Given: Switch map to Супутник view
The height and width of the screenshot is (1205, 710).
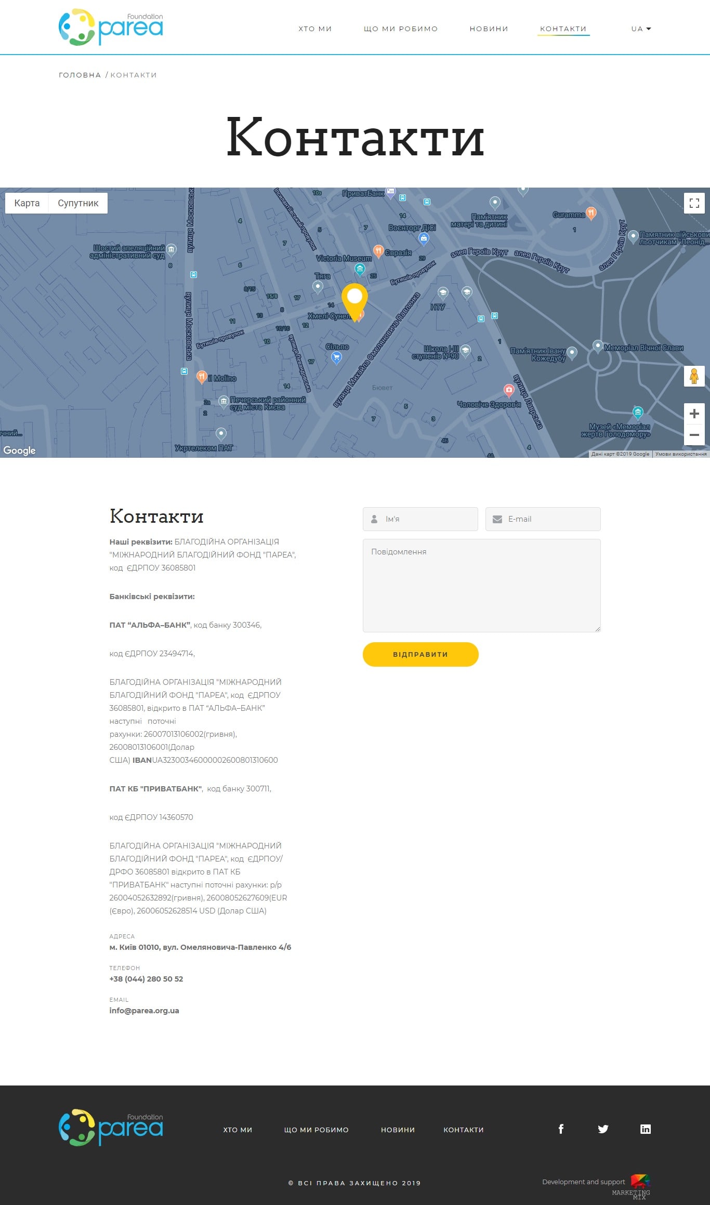Looking at the screenshot, I should click(x=78, y=203).
